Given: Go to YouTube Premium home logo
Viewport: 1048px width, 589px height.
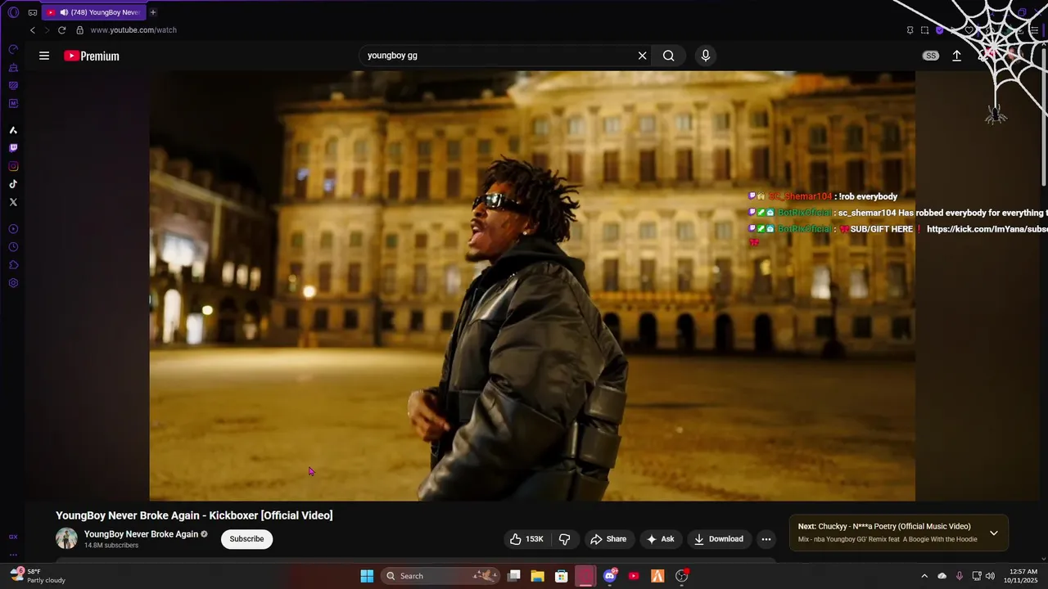Looking at the screenshot, I should click(x=92, y=56).
